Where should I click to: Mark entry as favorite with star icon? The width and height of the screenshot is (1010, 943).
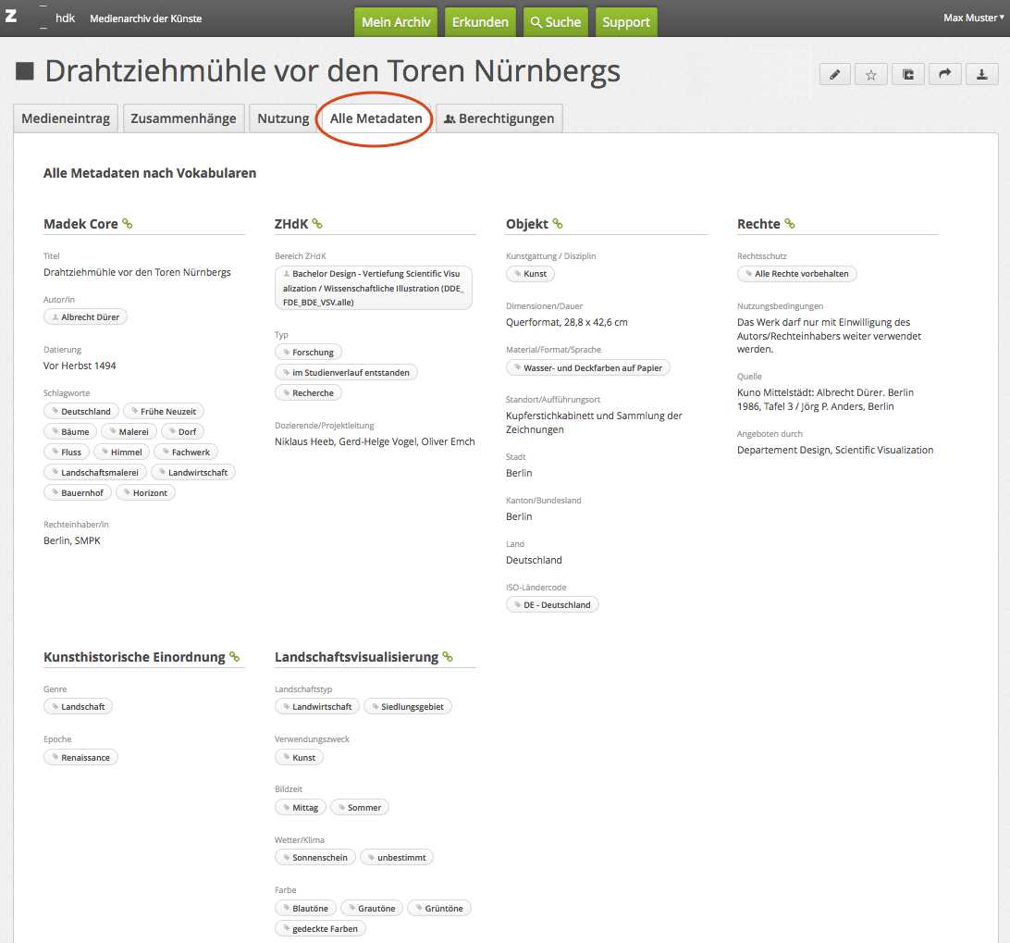870,75
